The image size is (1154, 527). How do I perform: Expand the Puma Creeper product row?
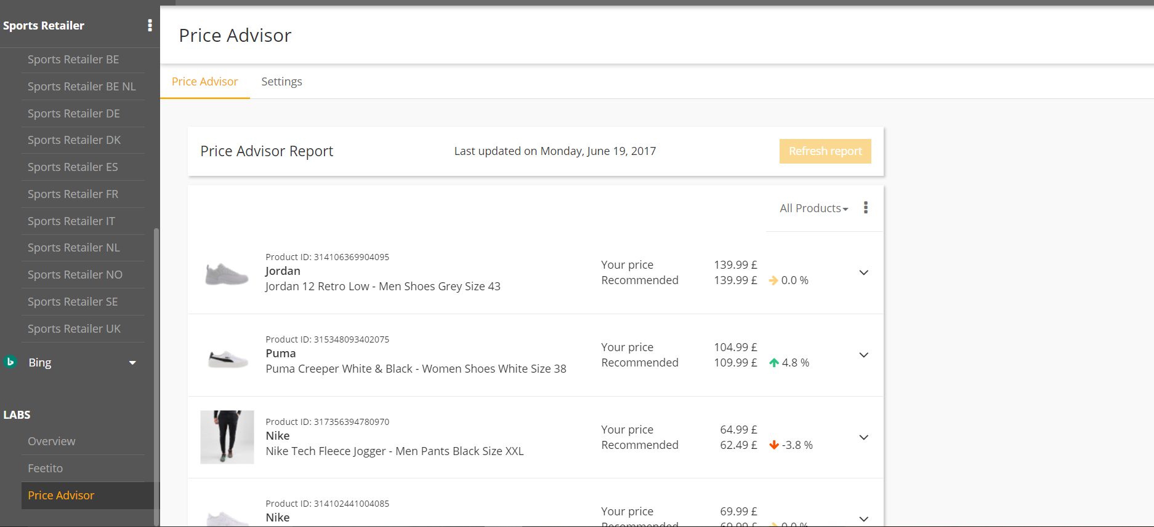[x=864, y=355]
